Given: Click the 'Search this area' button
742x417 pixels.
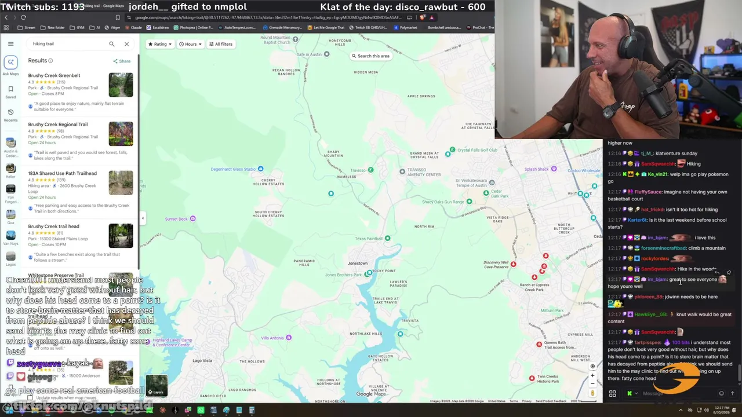Looking at the screenshot, I should point(370,56).
